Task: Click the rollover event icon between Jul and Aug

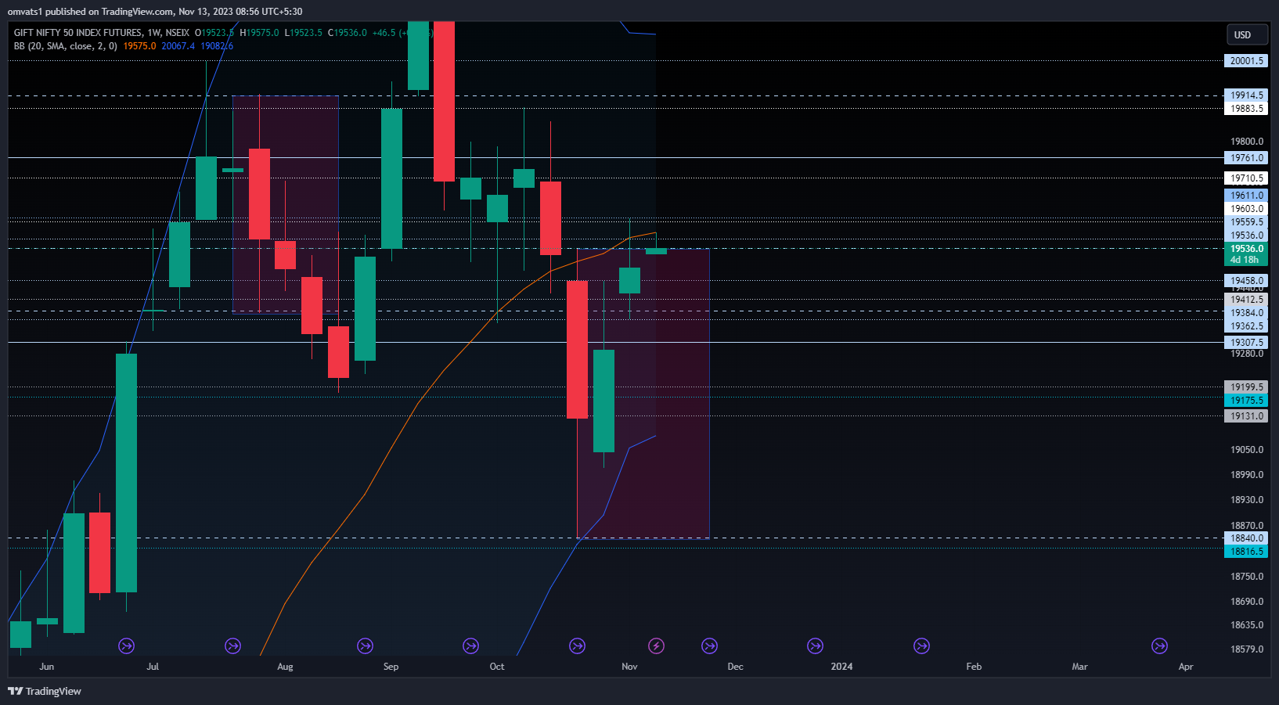Action: [232, 646]
